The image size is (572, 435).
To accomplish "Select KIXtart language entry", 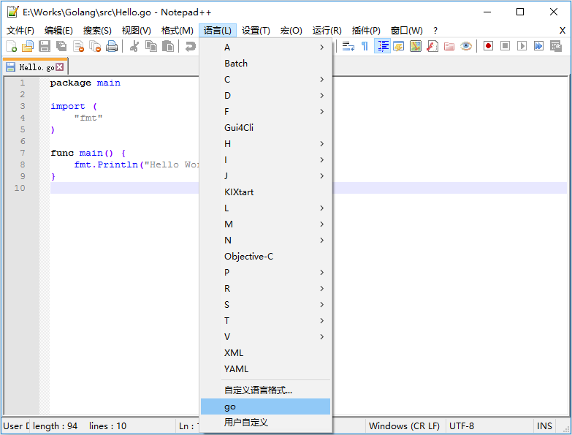I will click(266, 192).
